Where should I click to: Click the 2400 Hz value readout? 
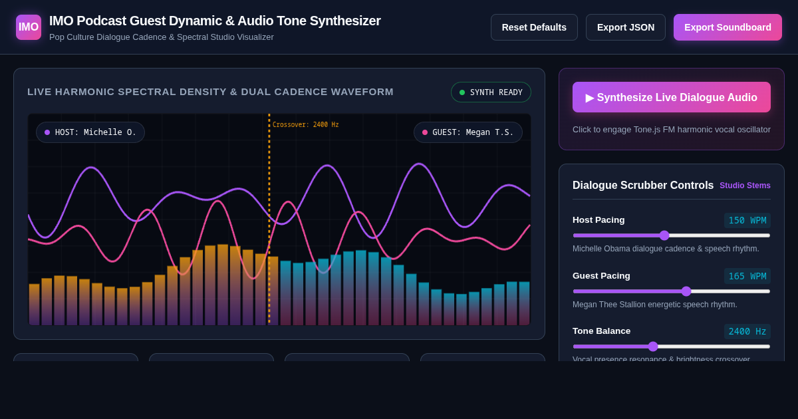(x=747, y=331)
